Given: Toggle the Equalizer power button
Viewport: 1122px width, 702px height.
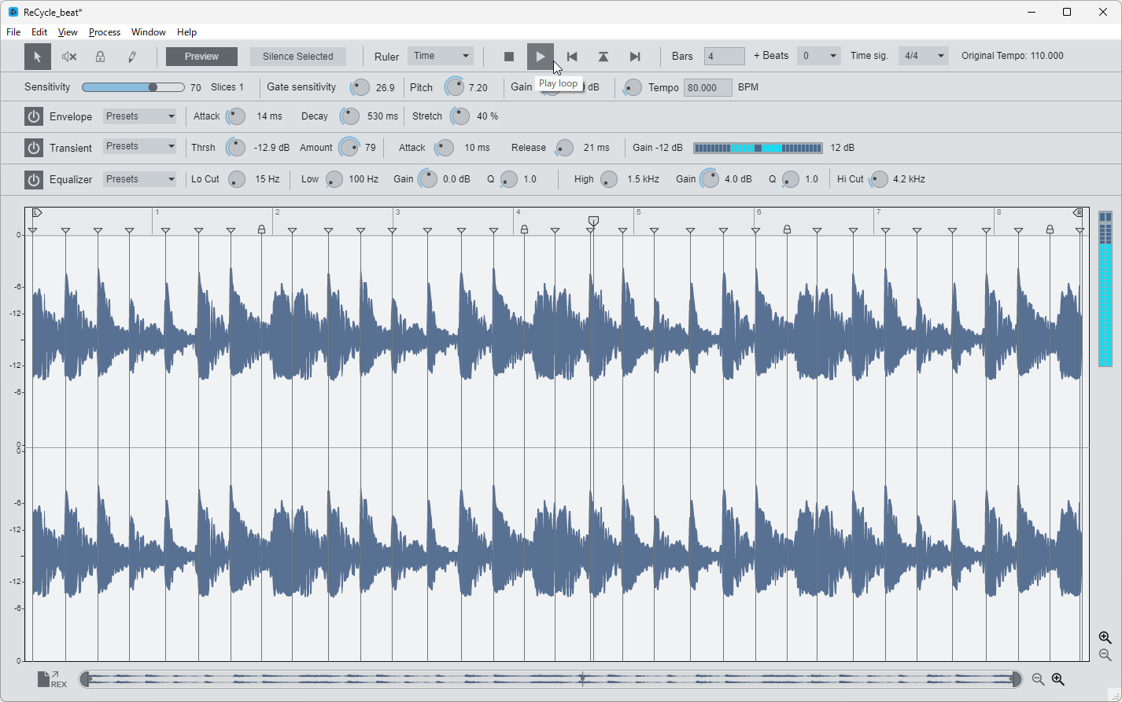Looking at the screenshot, I should [x=33, y=179].
